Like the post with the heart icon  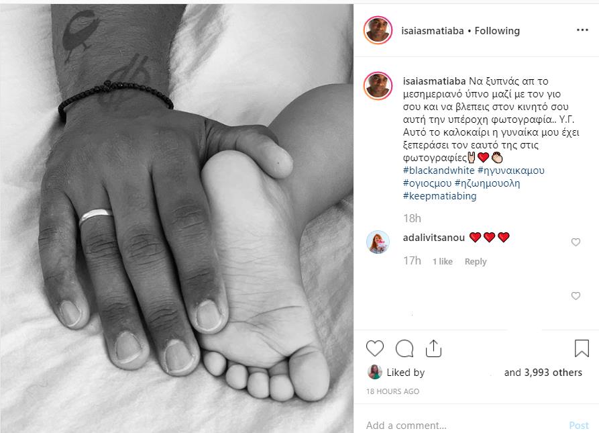375,348
